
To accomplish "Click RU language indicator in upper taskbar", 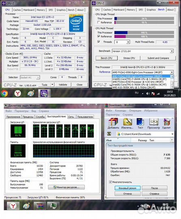I will pos(137,93).
